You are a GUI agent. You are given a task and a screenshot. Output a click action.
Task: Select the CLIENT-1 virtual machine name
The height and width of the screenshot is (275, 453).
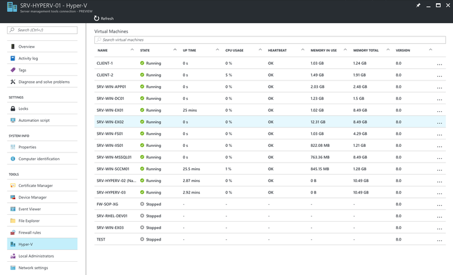coord(104,63)
